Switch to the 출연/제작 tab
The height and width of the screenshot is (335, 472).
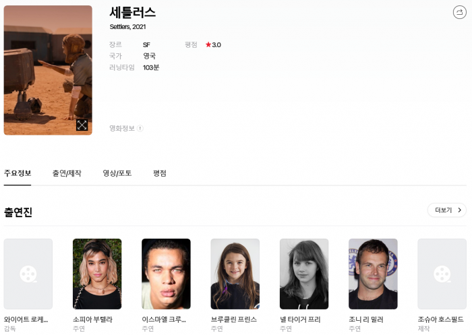[67, 173]
